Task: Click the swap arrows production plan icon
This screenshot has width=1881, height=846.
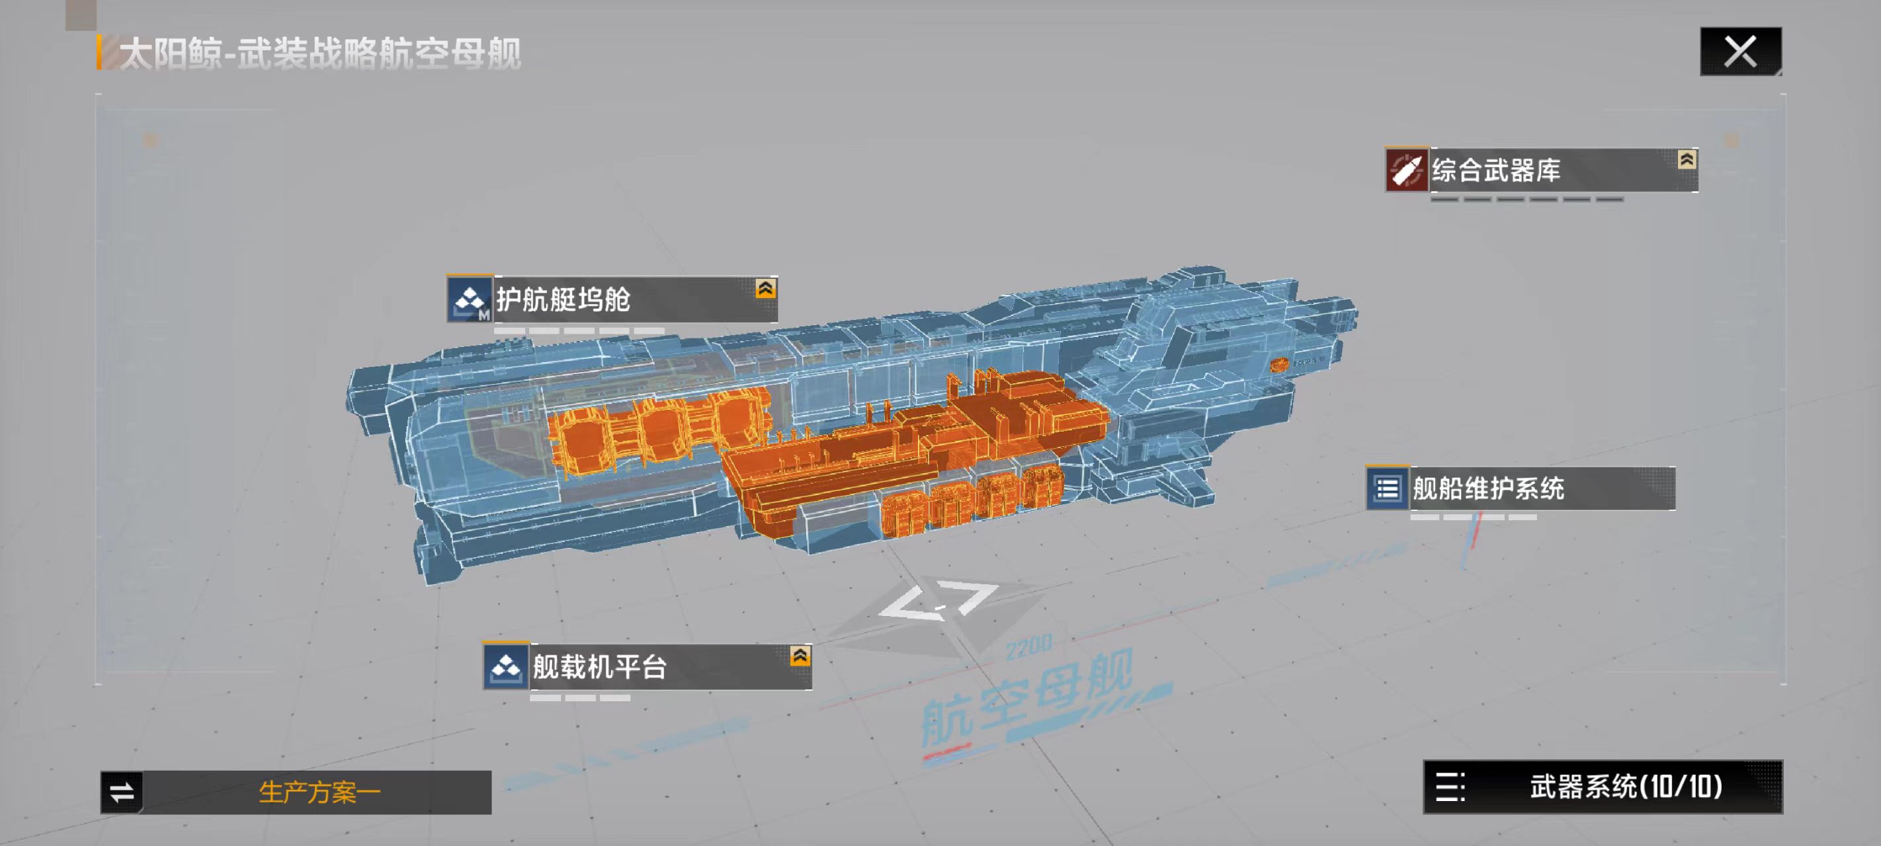Action: tap(122, 792)
